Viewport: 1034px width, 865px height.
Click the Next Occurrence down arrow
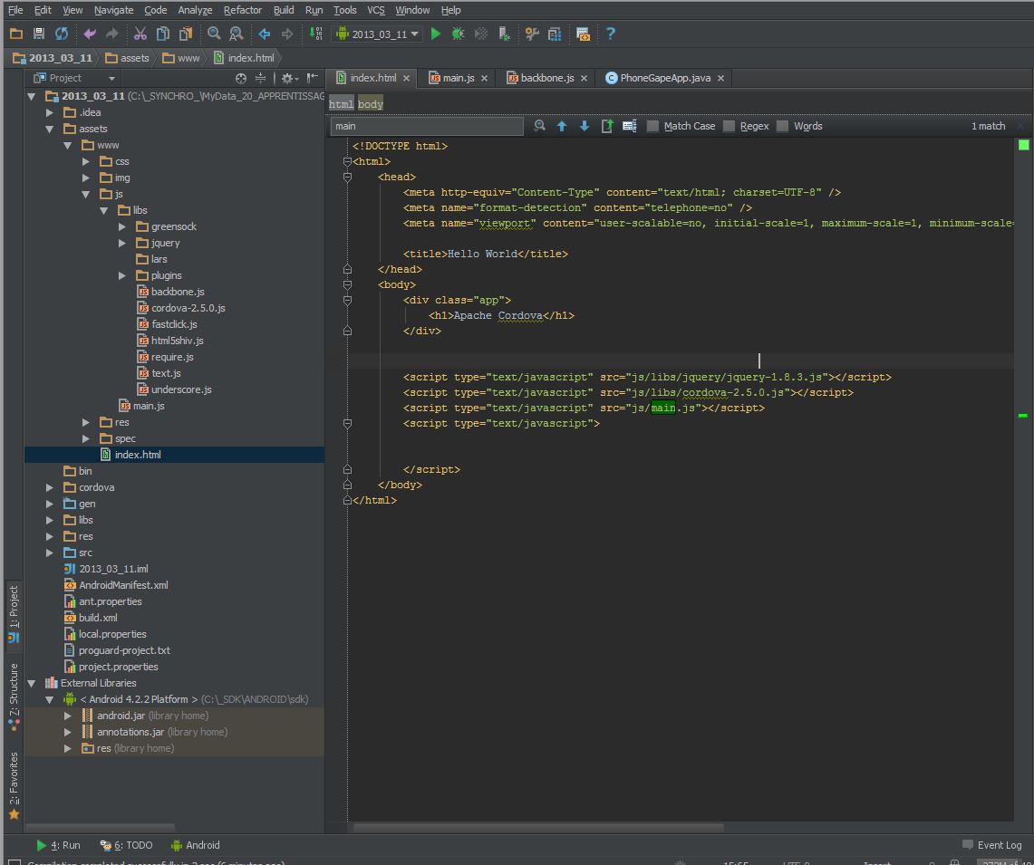(585, 126)
